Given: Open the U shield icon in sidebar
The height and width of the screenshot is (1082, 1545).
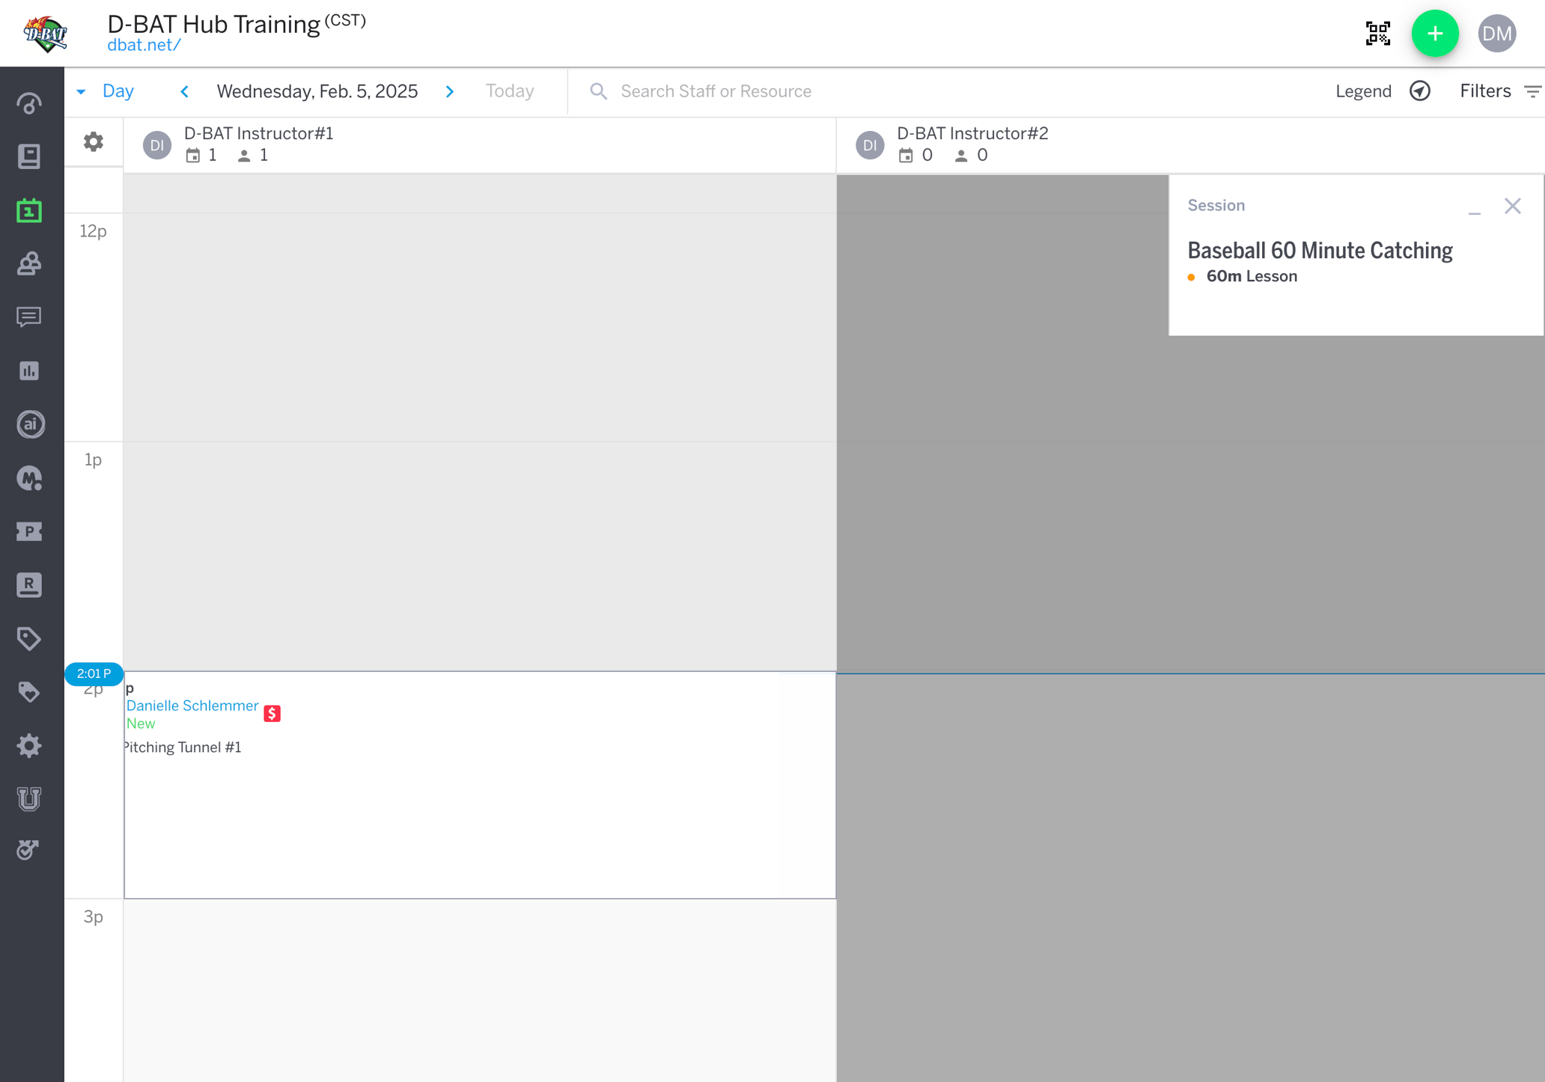Looking at the screenshot, I should [x=29, y=798].
